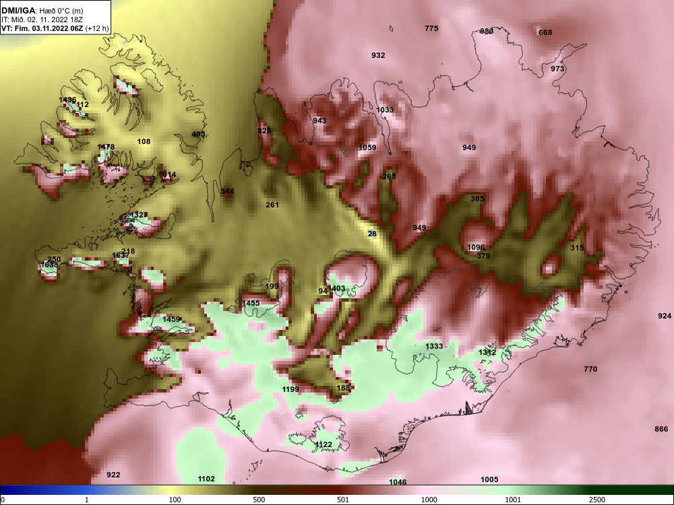Click the legend tick label 500

click(259, 500)
